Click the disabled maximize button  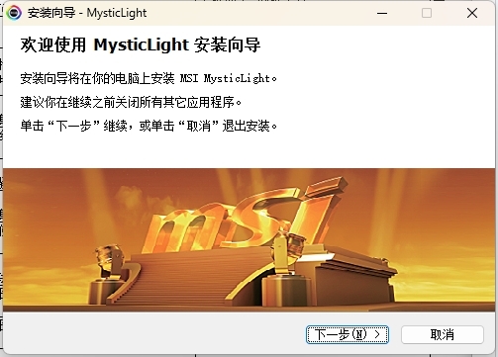pos(427,13)
